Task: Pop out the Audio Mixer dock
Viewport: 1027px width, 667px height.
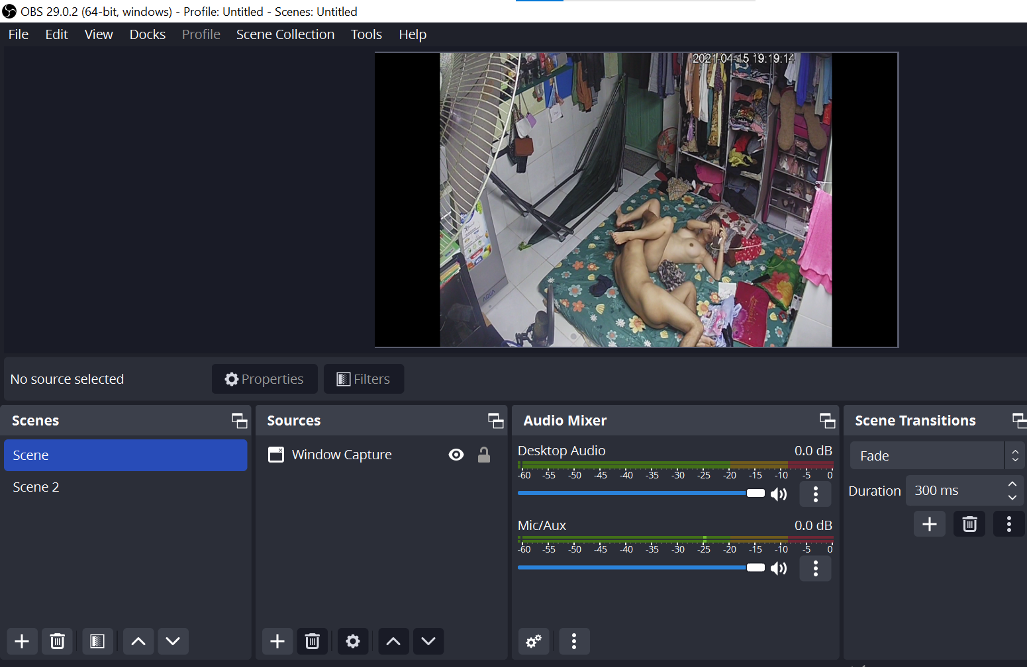Action: pos(827,421)
